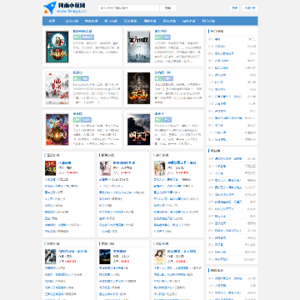Open the second item in the blue navigation bar
This screenshot has width=300, height=300.
tap(72, 21)
